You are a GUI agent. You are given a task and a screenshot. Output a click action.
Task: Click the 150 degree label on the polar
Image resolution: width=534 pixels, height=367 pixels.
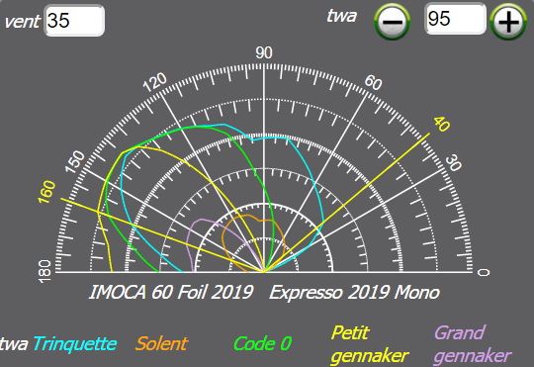tap(75, 161)
